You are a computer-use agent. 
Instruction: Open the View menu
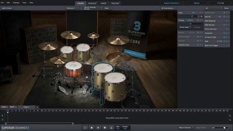point(24,3)
